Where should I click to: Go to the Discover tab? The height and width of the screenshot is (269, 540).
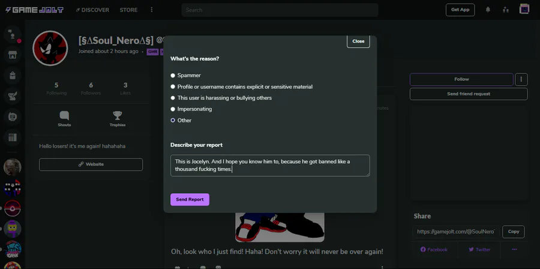[x=92, y=10]
